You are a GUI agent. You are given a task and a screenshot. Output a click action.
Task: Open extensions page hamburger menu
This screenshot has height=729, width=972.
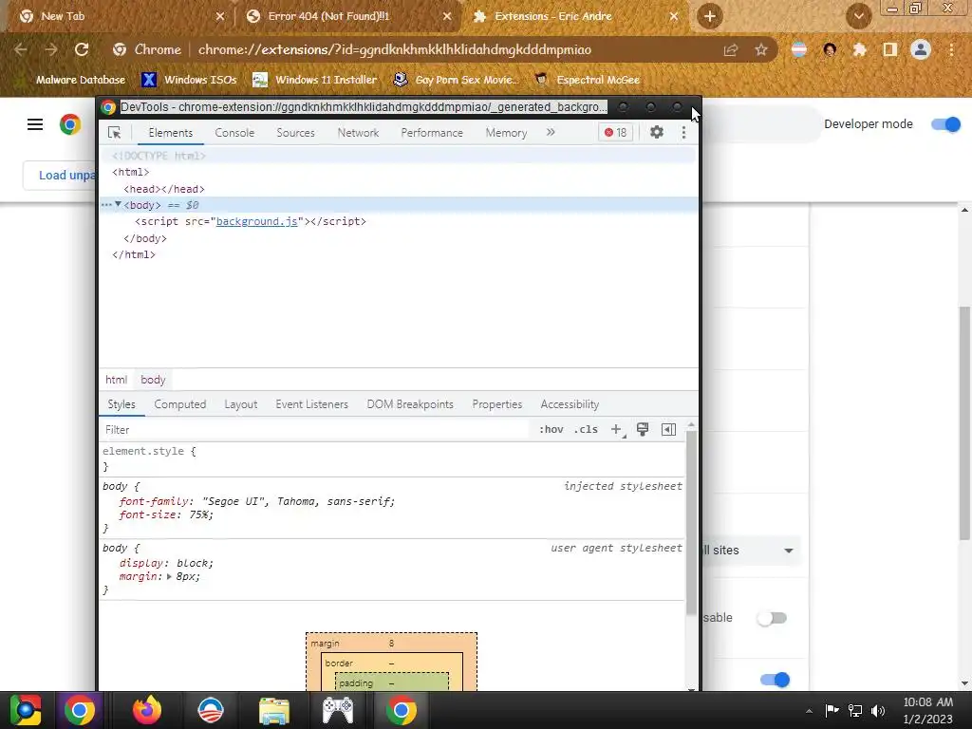(35, 124)
